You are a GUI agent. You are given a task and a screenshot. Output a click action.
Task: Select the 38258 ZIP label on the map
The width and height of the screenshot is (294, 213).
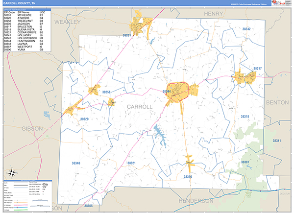click(106, 92)
